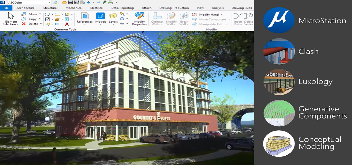Click the magnifier key-in search icon
352x165 pixels.
tap(122, 14)
